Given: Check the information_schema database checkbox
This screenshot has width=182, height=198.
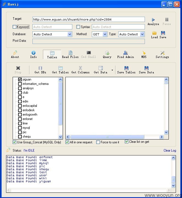Looking at the screenshot, I should tap(20, 84).
